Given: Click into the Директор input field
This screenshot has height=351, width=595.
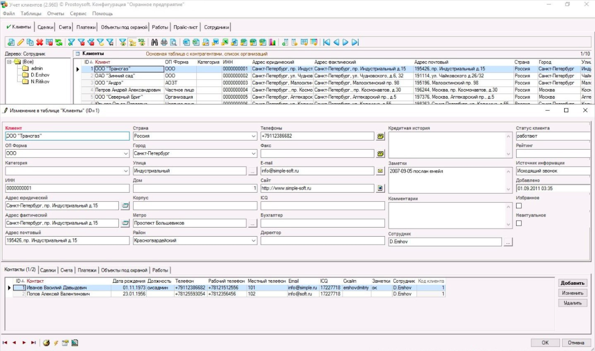Looking at the screenshot, I should click(323, 241).
